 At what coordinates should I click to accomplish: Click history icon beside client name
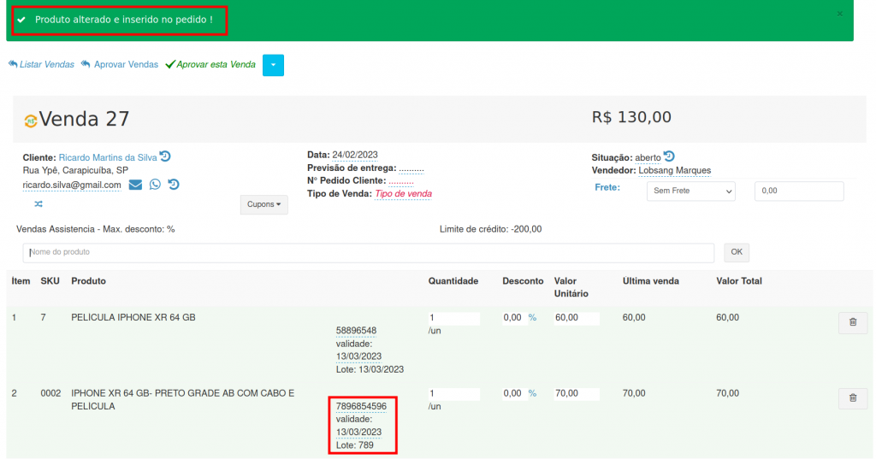tap(165, 156)
